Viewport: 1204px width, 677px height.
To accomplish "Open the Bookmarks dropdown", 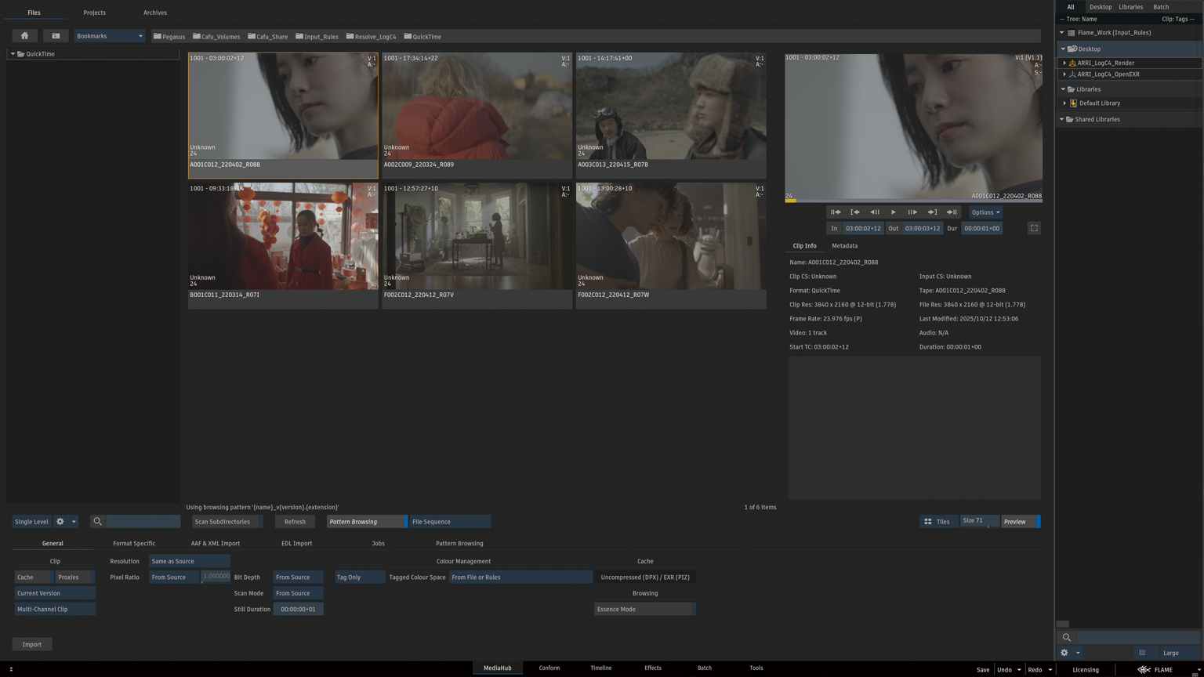I will pyautogui.click(x=110, y=36).
